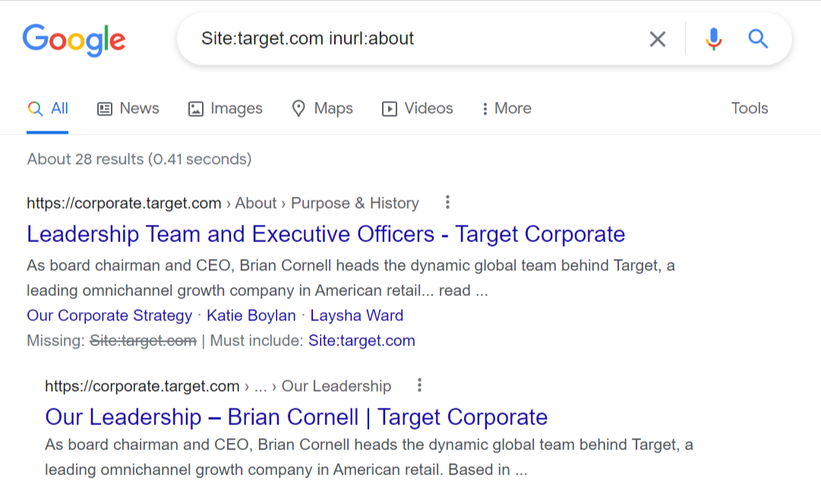Switch to the Maps tab
This screenshot has height=492, width=821.
(x=323, y=109)
